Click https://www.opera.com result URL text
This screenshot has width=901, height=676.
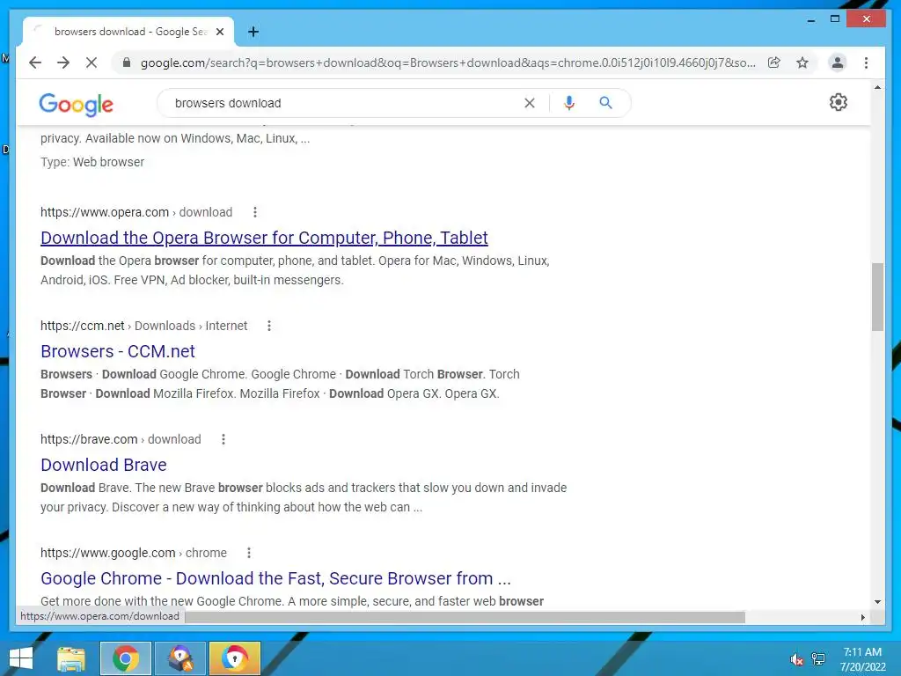(x=105, y=212)
